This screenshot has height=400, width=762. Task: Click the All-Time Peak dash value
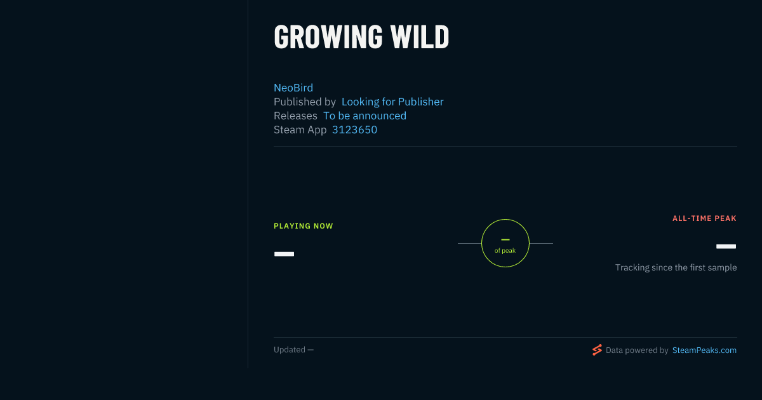click(x=726, y=246)
